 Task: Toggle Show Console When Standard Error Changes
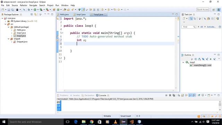point(194,95)
